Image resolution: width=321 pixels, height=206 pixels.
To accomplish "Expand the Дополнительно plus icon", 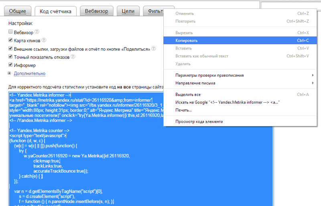I will coord(10,73).
